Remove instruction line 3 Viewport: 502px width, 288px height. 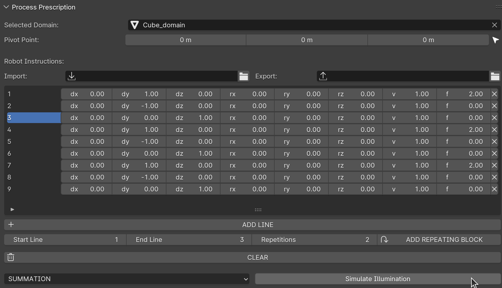(x=494, y=118)
